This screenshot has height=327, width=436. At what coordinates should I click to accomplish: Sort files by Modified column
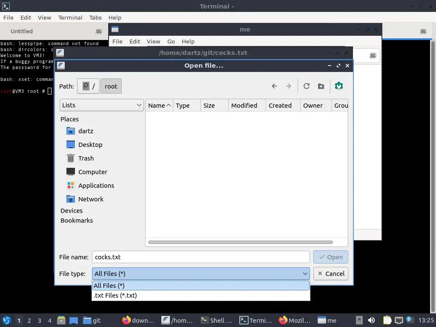(x=247, y=106)
